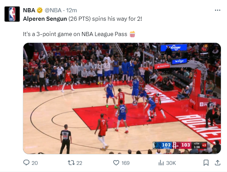Open the NBA display name link
This screenshot has height=172, width=227.
click(x=29, y=11)
